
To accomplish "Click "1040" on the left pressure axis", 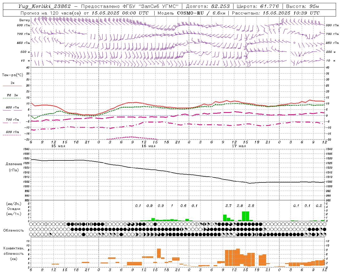I will [27, 149].
